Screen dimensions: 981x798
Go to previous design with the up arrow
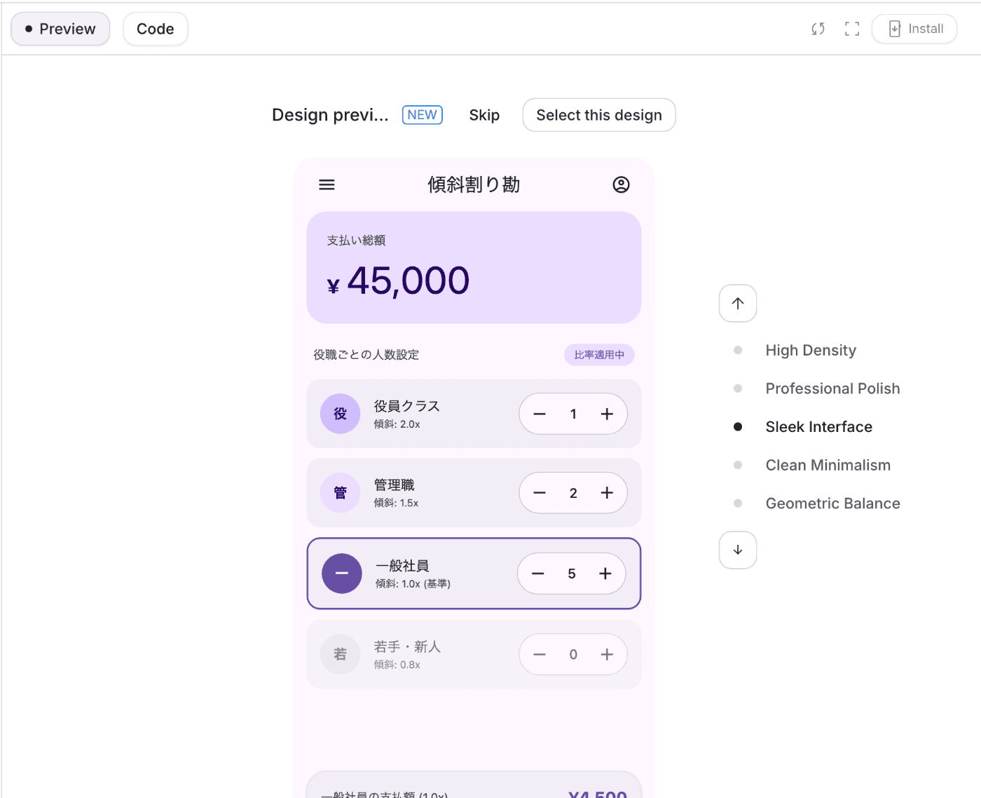[x=738, y=304]
